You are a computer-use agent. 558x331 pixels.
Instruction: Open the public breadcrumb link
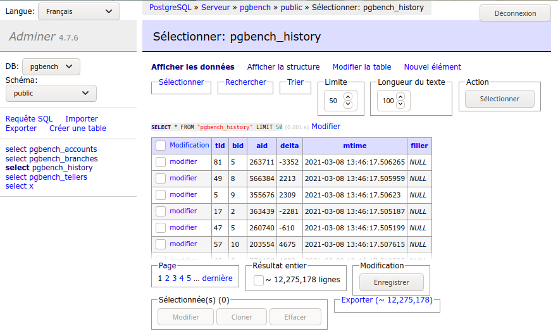tap(291, 8)
